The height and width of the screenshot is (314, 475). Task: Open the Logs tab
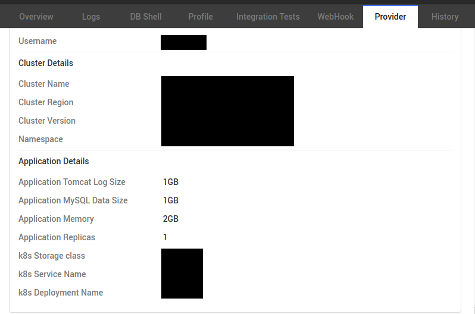click(91, 17)
